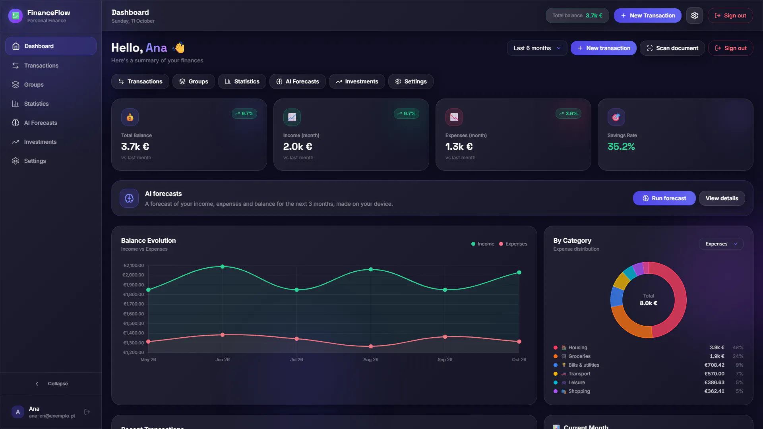Screen dimensions: 763x429
Task: Click the Housing category emoji icon
Action: (x=564, y=348)
